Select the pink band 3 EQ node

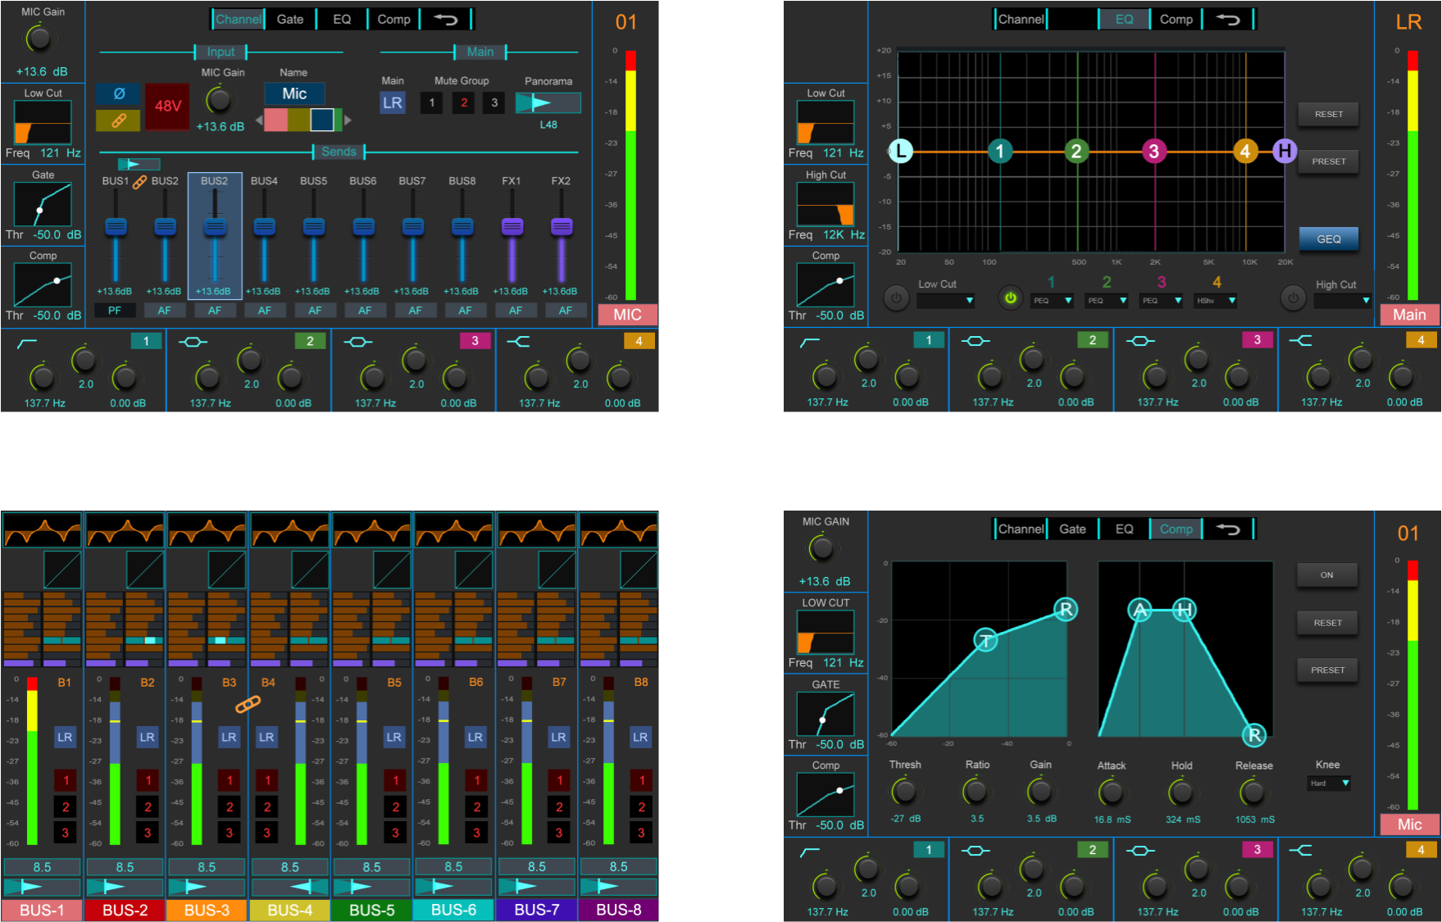tap(1153, 151)
